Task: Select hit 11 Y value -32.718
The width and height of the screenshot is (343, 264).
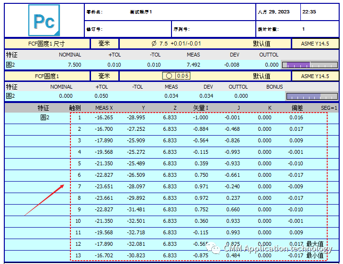Action: tap(136, 232)
